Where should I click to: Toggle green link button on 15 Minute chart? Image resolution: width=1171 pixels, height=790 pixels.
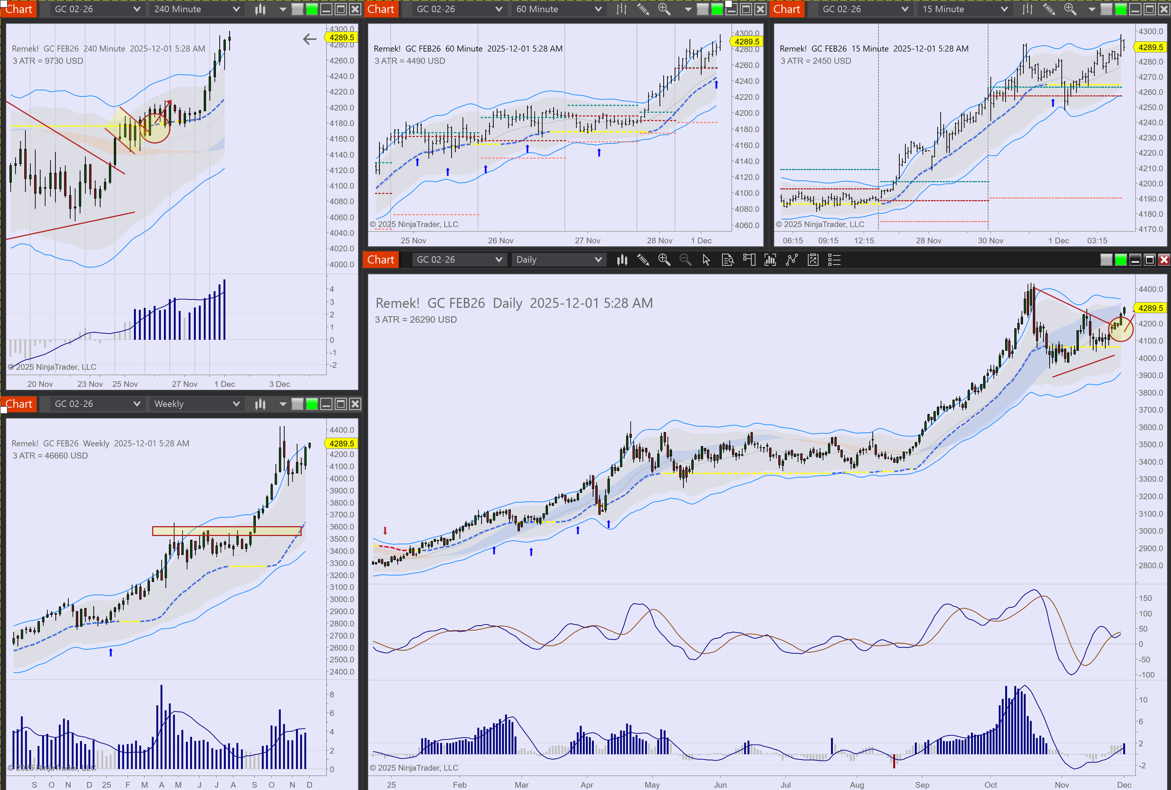[1120, 9]
